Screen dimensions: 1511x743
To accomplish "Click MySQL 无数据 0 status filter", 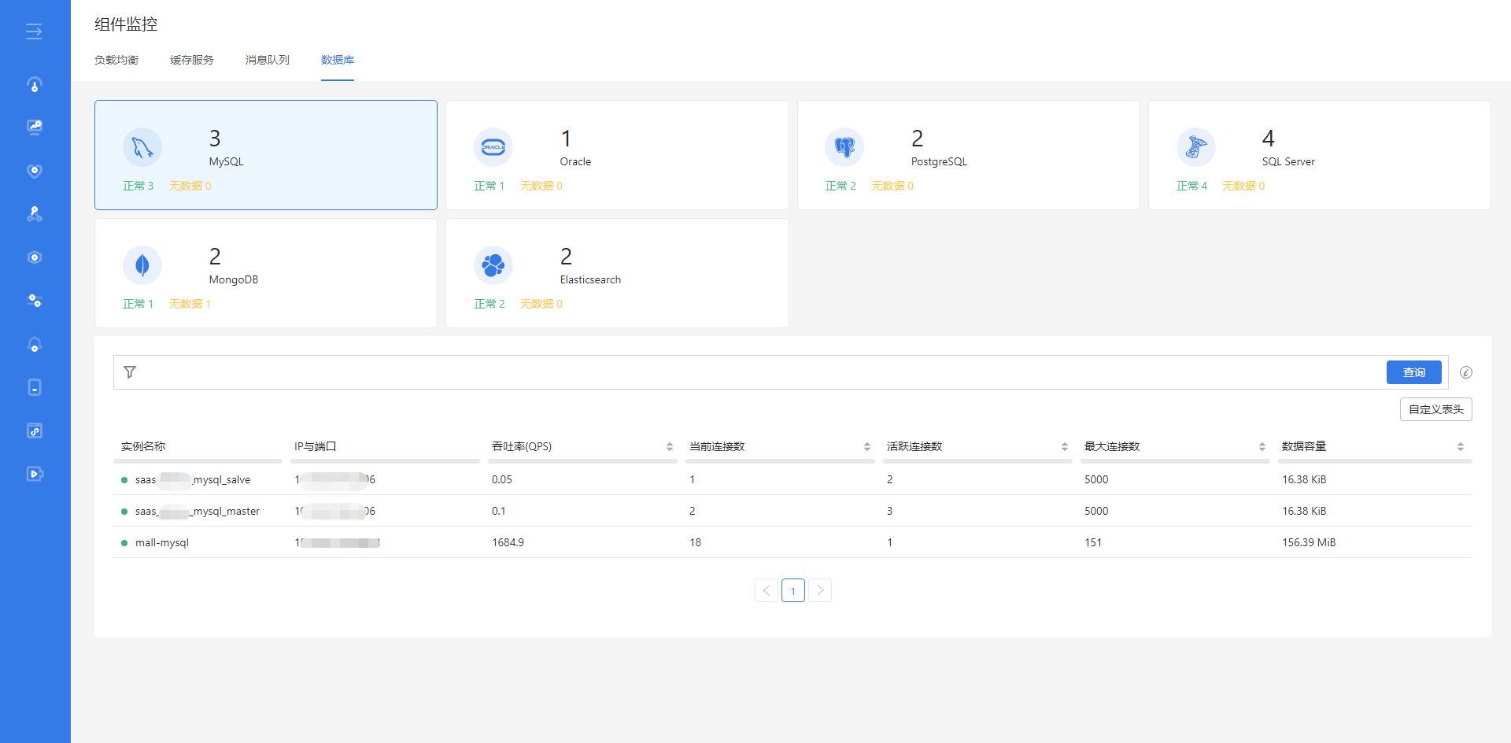I will click(x=190, y=186).
